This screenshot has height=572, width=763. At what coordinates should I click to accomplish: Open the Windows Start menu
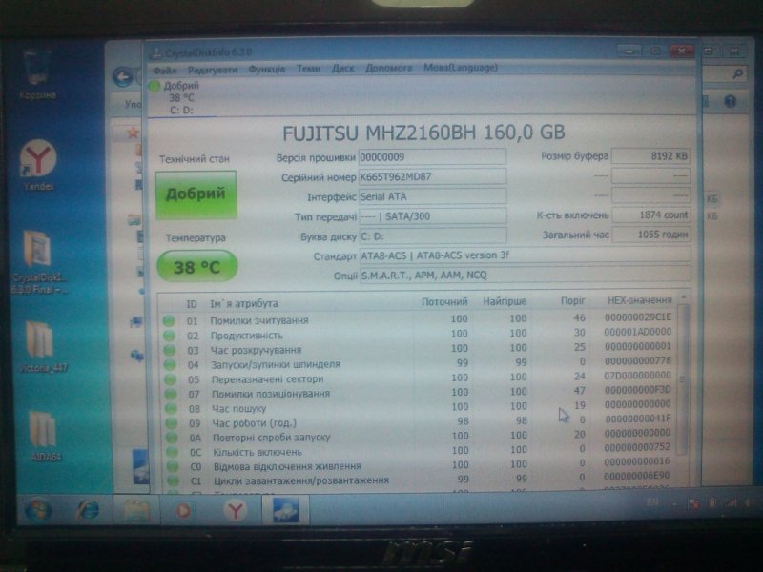pyautogui.click(x=38, y=510)
